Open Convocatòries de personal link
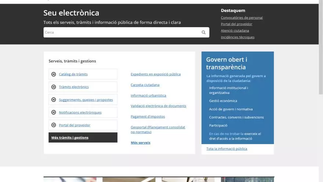Viewport: 323px width, 182px height. coord(242,18)
